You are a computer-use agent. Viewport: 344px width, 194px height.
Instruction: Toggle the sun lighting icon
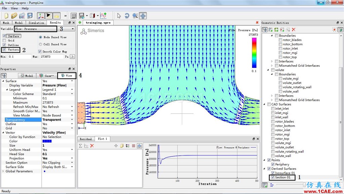click(56, 16)
